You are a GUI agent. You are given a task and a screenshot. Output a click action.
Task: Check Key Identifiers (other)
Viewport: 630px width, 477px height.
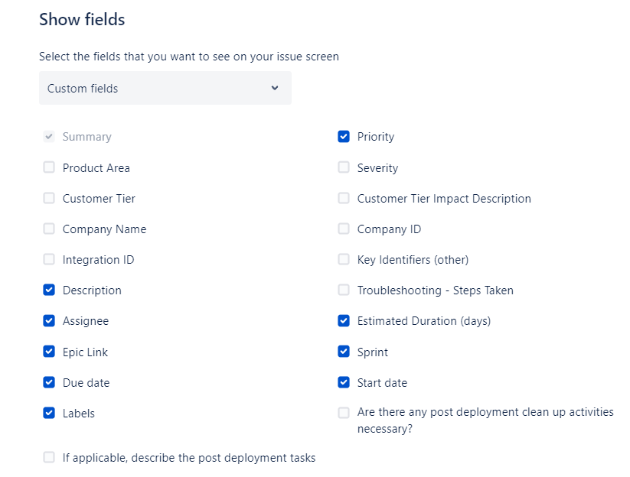pos(344,259)
